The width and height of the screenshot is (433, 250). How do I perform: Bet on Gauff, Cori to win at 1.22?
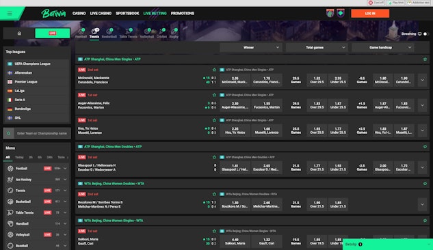tap(267, 241)
